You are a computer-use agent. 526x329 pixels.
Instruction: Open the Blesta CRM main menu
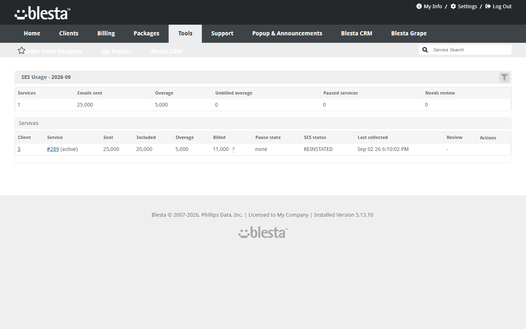(x=357, y=34)
